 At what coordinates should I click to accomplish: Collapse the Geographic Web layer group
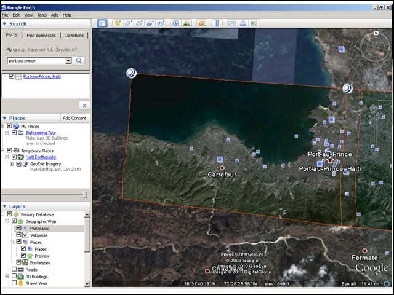(7, 221)
